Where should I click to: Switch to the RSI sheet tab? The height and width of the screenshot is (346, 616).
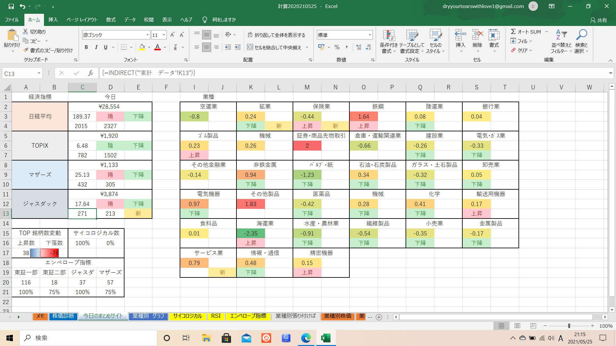pyautogui.click(x=216, y=316)
